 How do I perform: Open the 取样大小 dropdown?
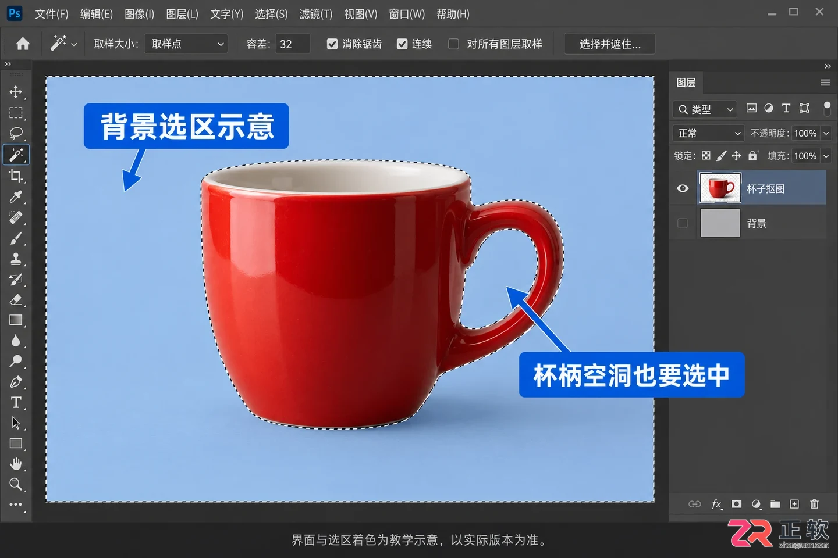186,44
